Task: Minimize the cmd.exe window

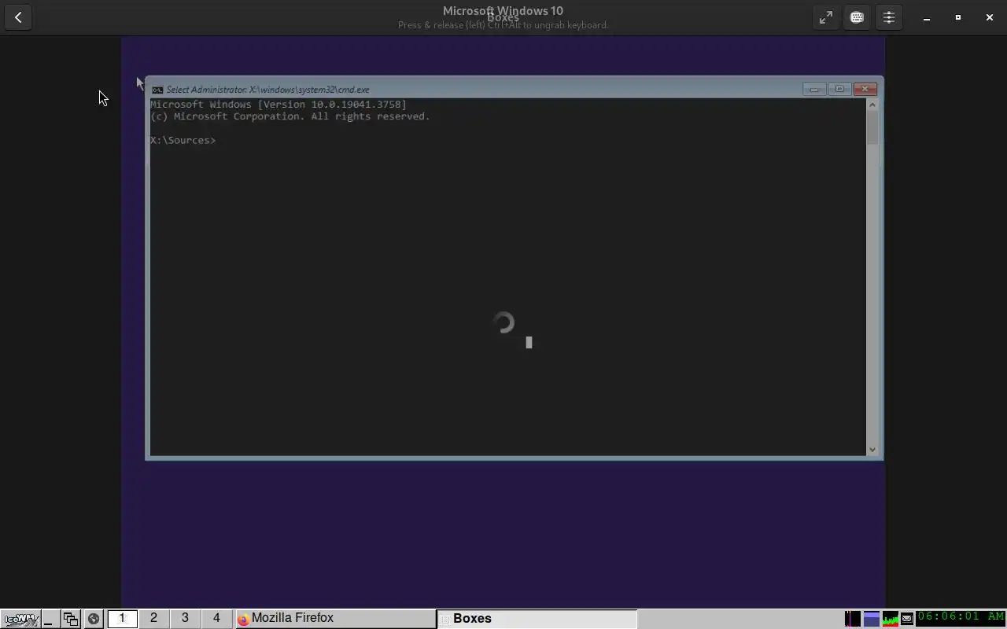Action: point(814,89)
